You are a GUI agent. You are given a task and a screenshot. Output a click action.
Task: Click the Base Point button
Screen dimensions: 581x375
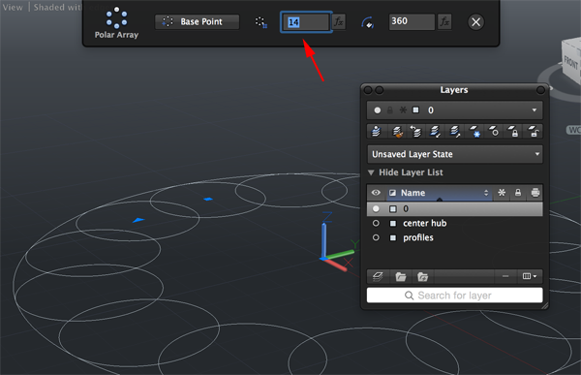(x=198, y=22)
